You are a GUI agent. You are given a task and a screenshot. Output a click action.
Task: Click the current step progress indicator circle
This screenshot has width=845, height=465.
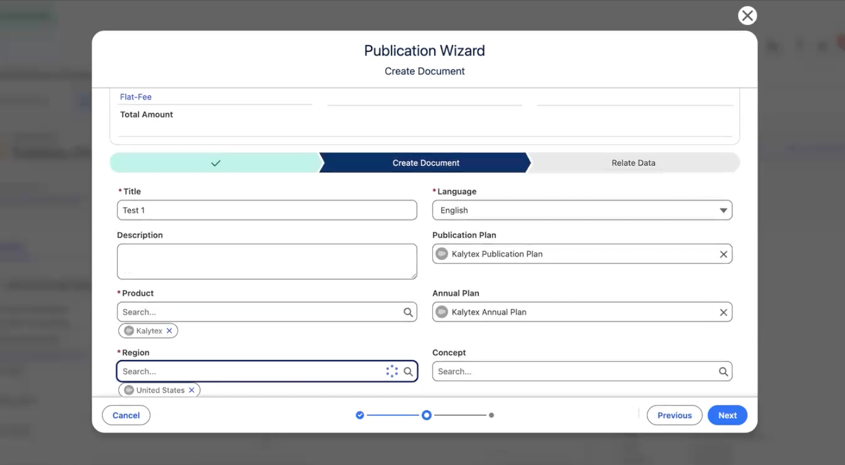pyautogui.click(x=426, y=415)
